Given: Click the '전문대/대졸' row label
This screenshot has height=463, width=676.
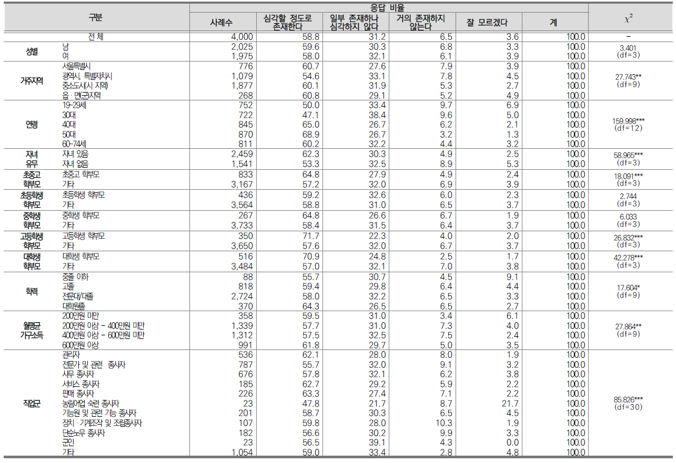Looking at the screenshot, I should pos(78,296).
